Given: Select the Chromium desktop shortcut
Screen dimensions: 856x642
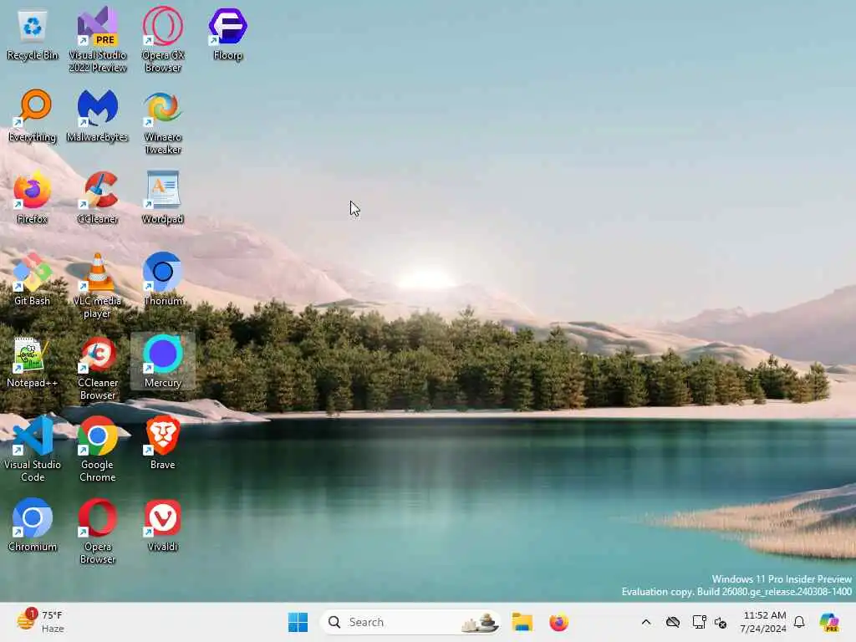Looking at the screenshot, I should pyautogui.click(x=33, y=526).
